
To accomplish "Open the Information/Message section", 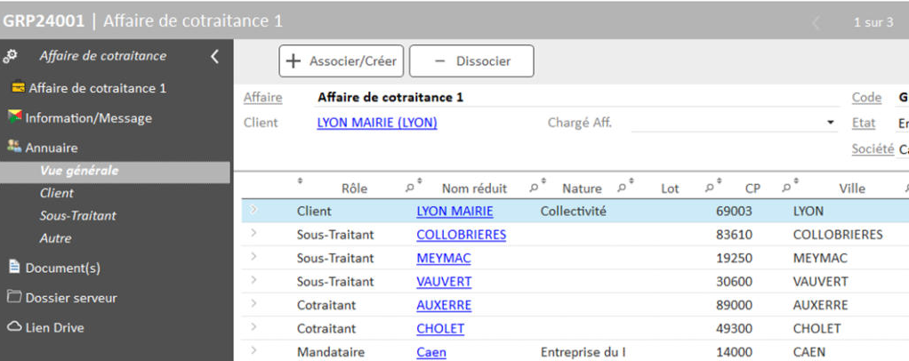I will pos(88,117).
